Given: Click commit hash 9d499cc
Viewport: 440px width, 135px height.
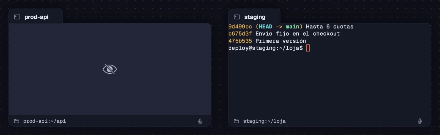Looking at the screenshot, I should 240,27.
